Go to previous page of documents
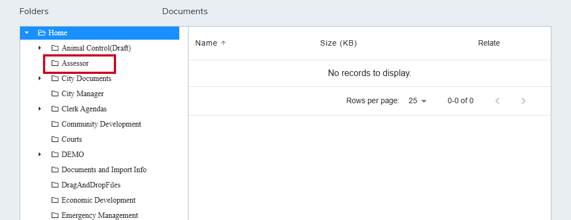This screenshot has width=571, height=220. [x=497, y=101]
